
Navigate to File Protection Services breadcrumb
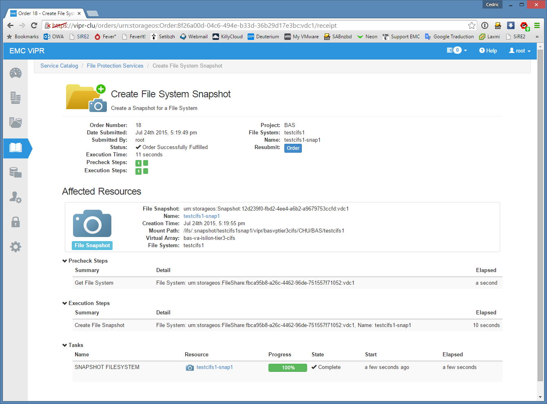[x=115, y=66]
